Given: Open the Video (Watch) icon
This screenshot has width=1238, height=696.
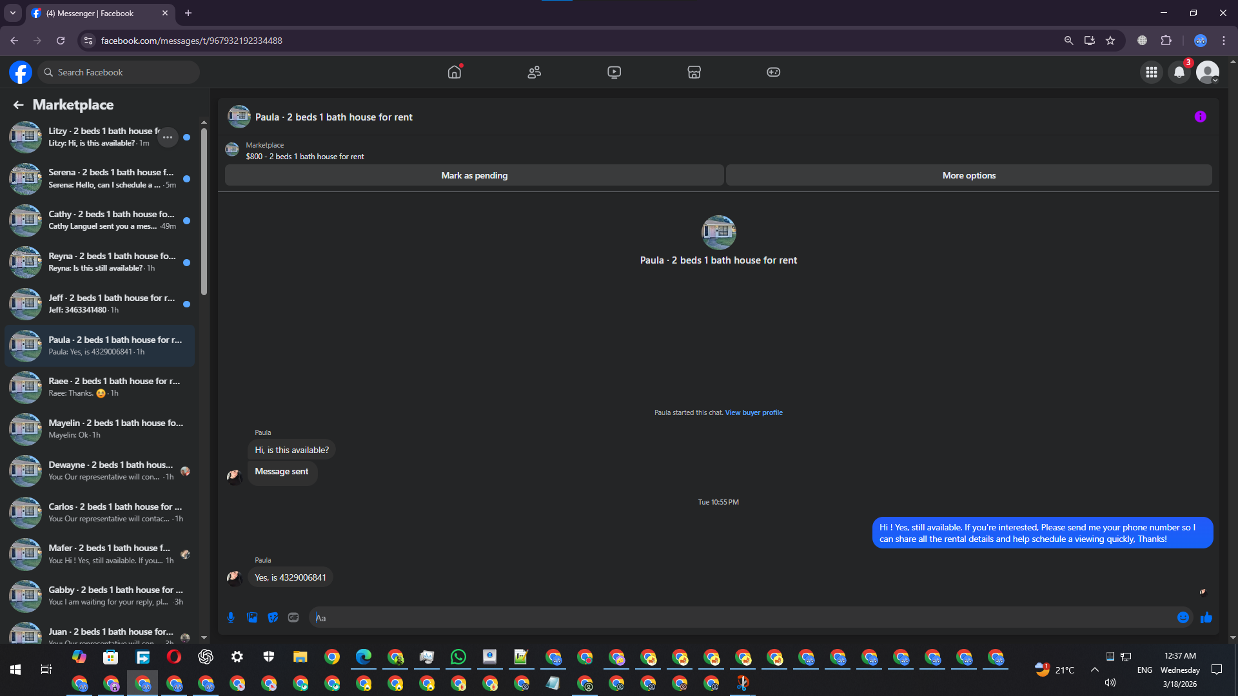Looking at the screenshot, I should 614,72.
